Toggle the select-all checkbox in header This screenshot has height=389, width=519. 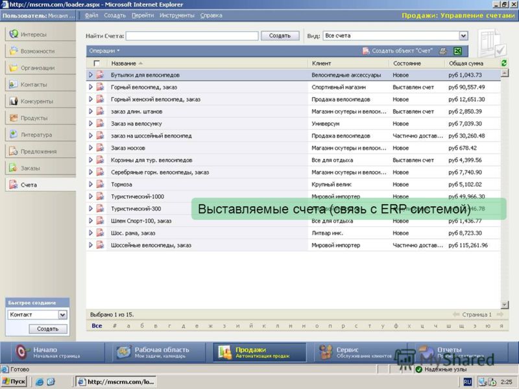pyautogui.click(x=97, y=63)
